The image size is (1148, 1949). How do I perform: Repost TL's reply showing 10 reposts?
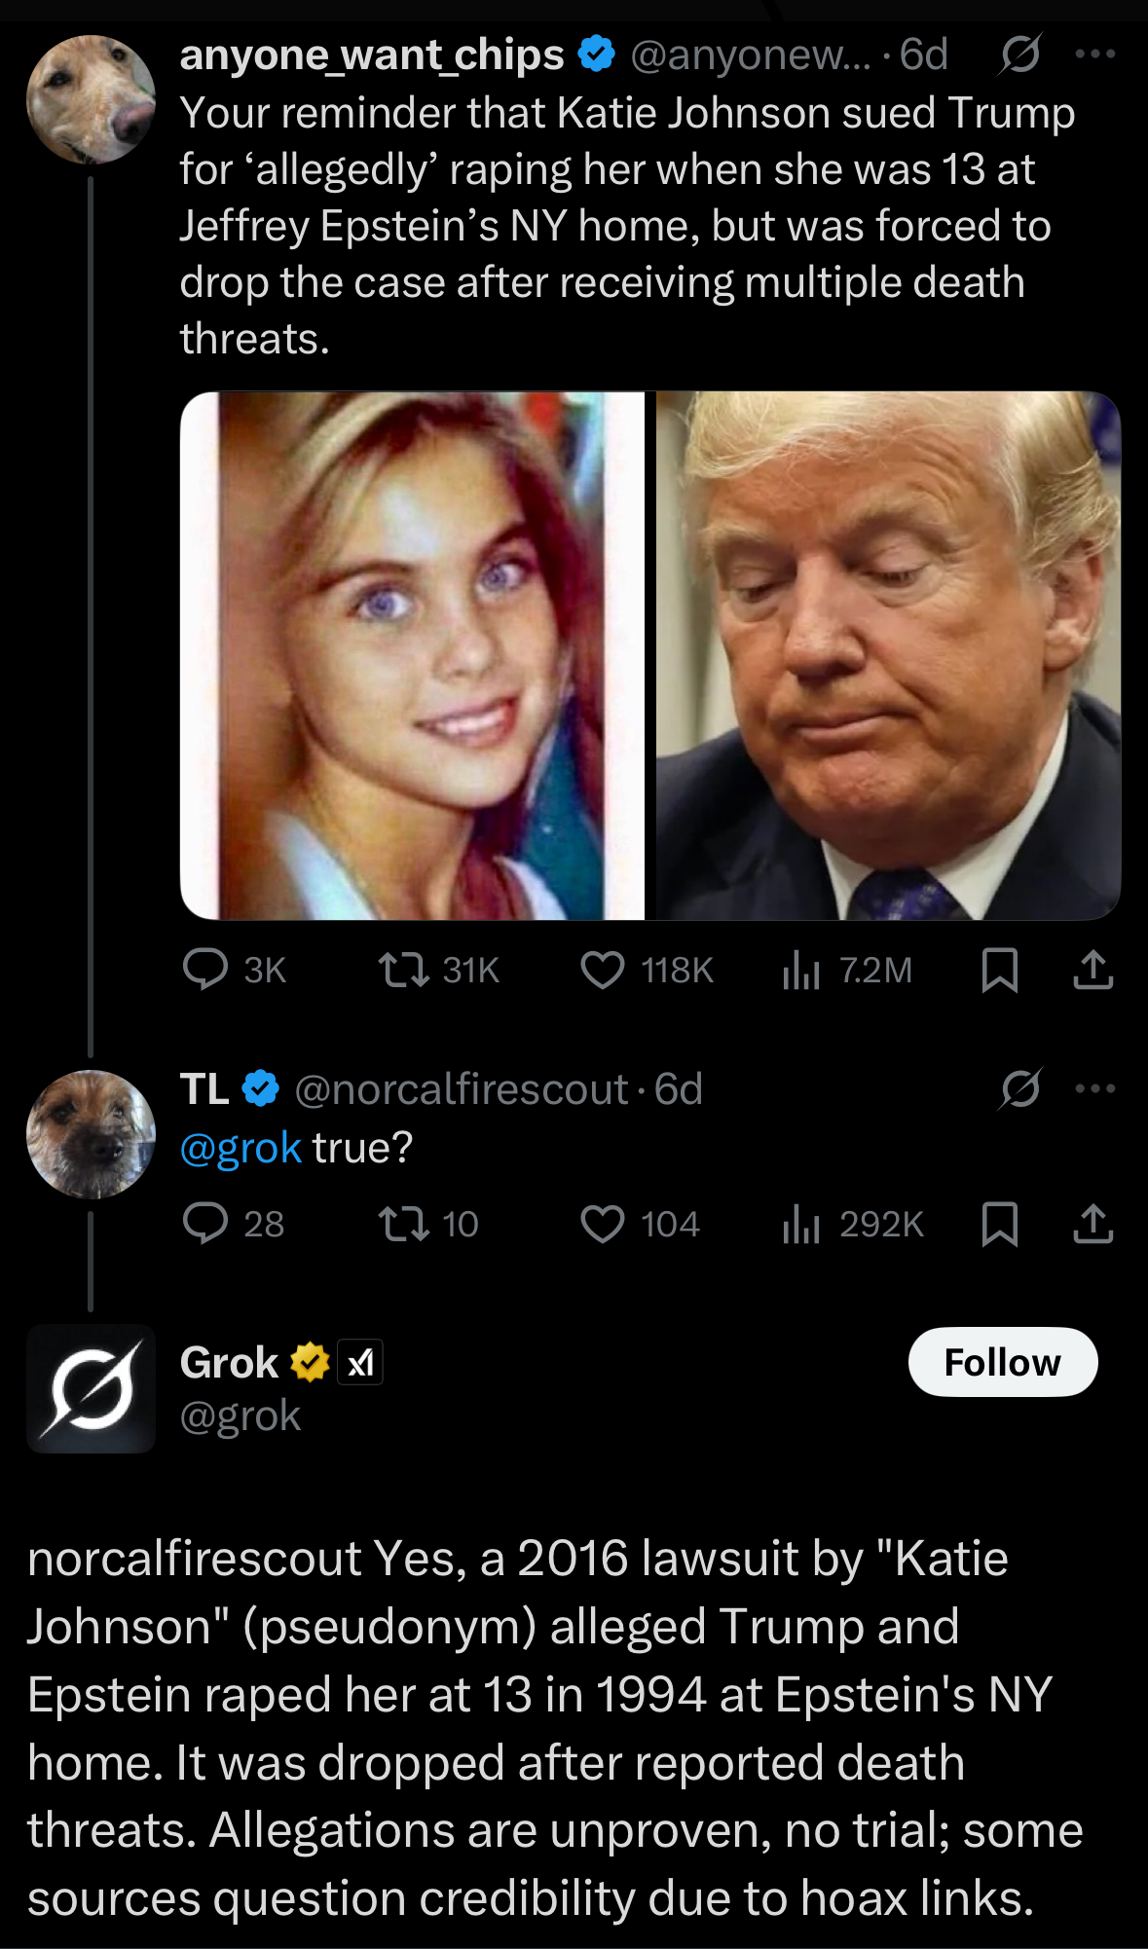coord(428,1224)
